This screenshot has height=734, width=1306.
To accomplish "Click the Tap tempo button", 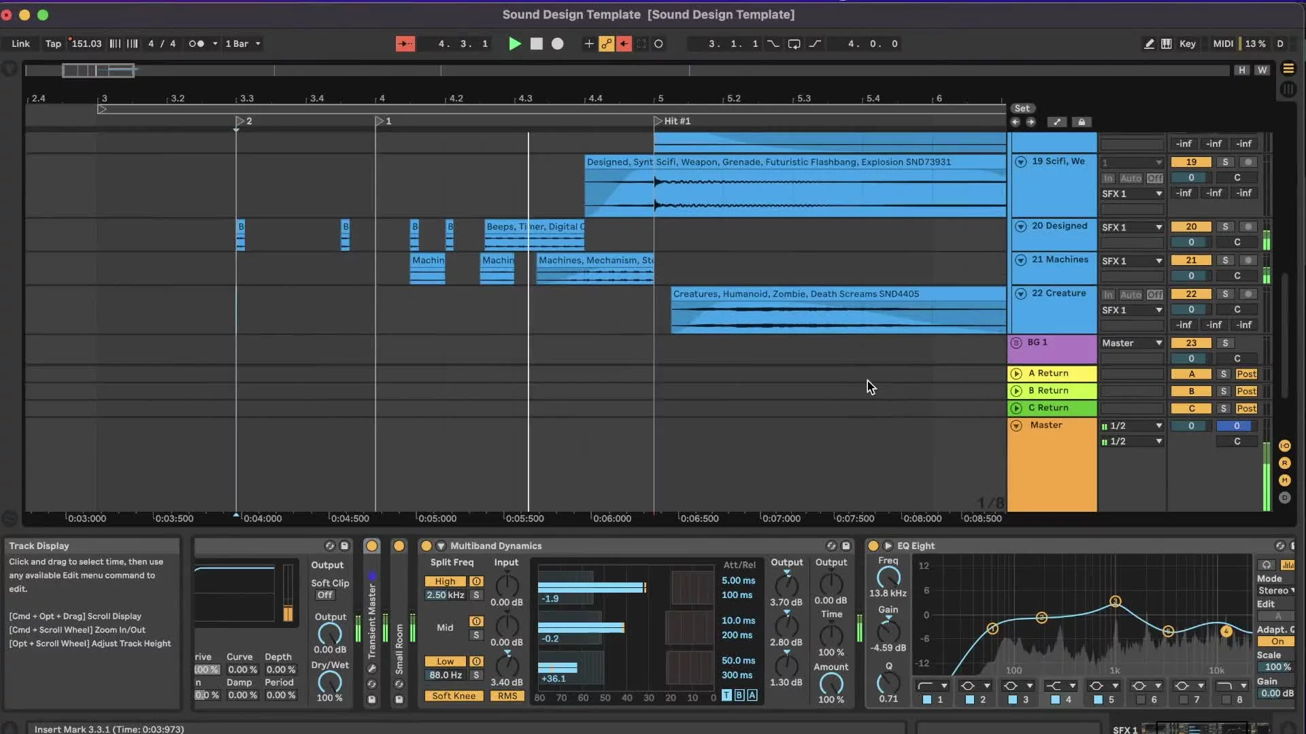I will tap(53, 43).
